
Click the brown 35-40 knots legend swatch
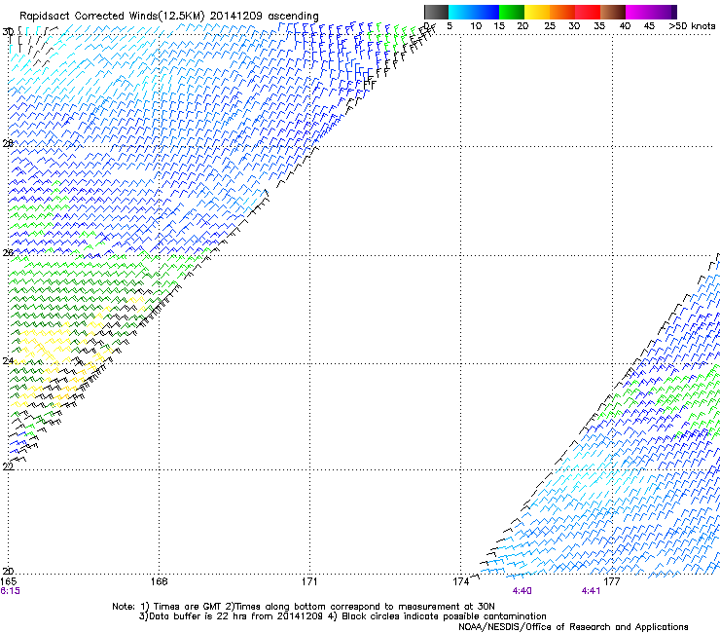click(x=613, y=12)
